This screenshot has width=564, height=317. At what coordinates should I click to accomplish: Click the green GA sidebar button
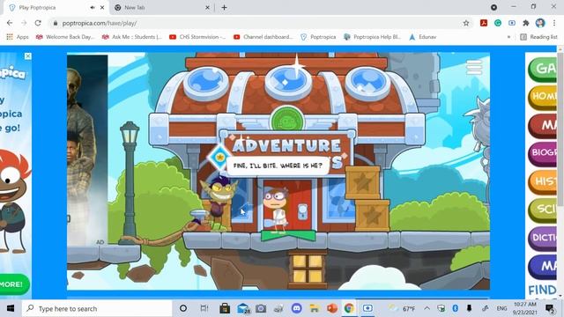coord(542,69)
